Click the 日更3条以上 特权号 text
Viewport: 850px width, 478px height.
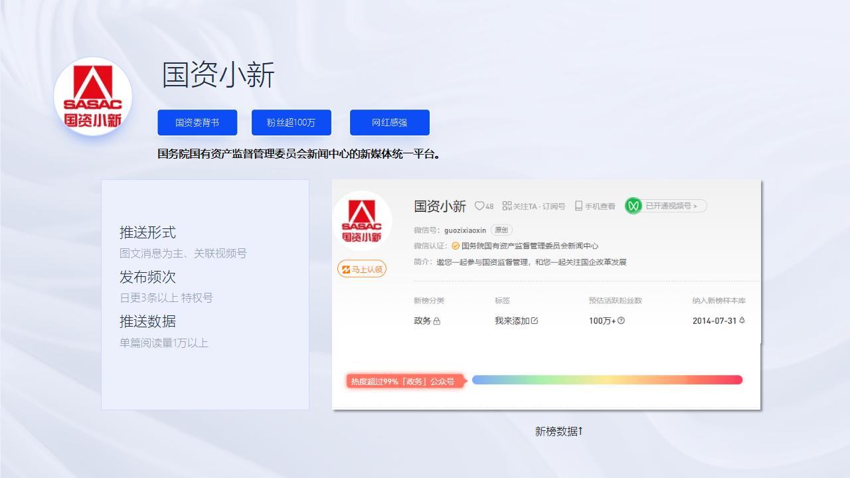(x=166, y=298)
